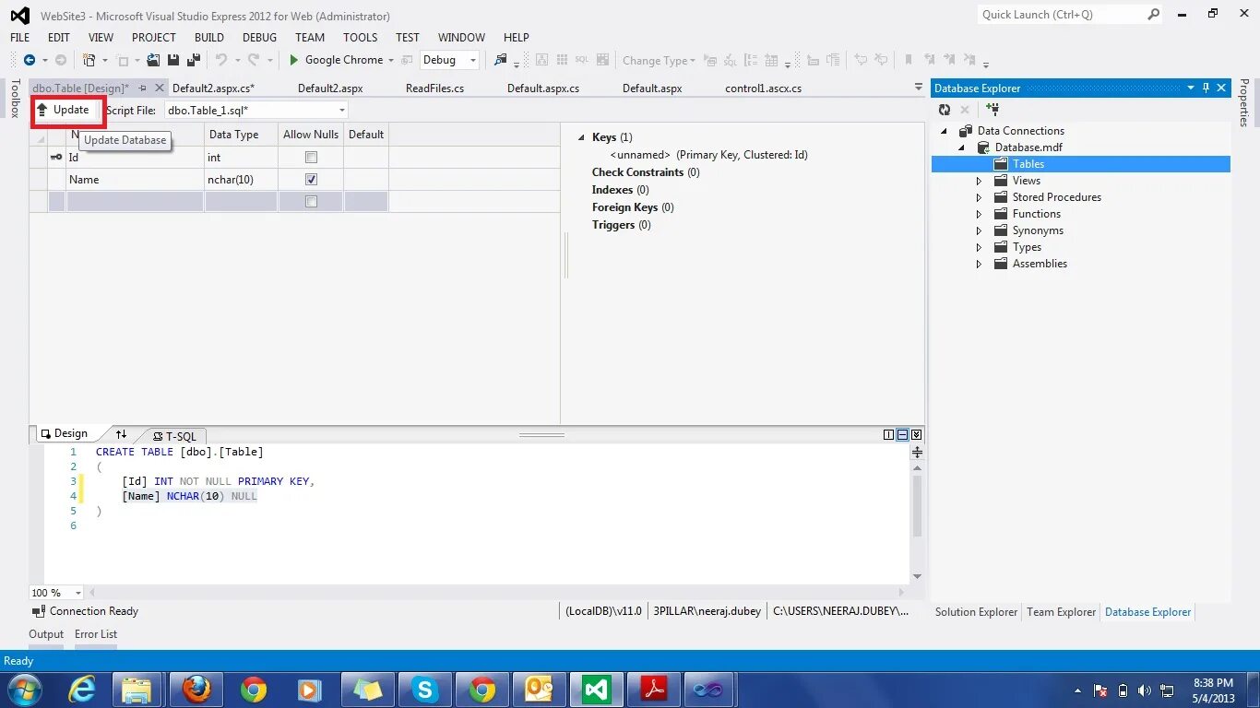This screenshot has height=708, width=1260.
Task: Open Firefox from the taskbar
Action: pos(196,689)
